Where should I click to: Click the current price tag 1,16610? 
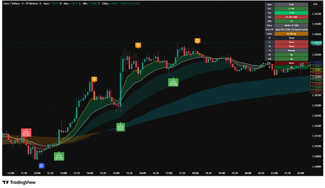[316, 43]
